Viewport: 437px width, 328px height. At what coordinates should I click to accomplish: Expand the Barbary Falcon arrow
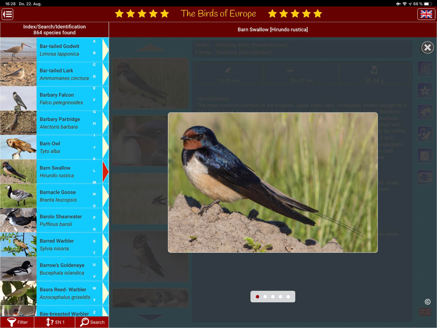pos(105,98)
